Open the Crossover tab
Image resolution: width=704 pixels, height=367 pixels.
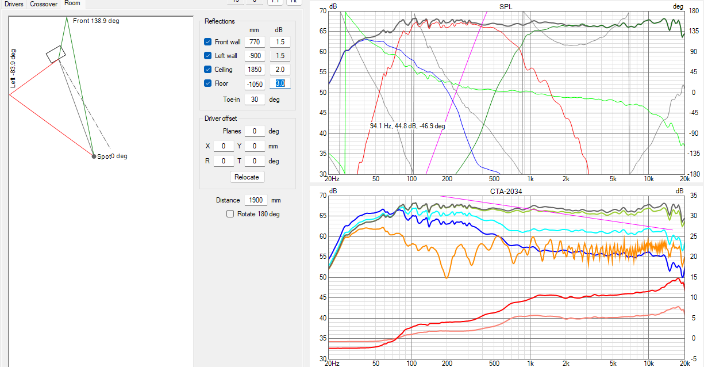pyautogui.click(x=44, y=3)
